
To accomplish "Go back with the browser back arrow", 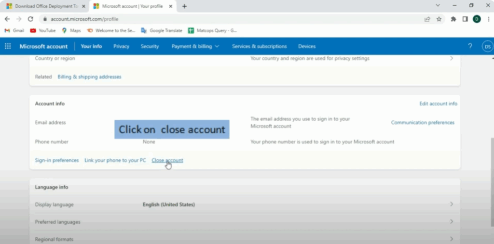I will (7, 19).
